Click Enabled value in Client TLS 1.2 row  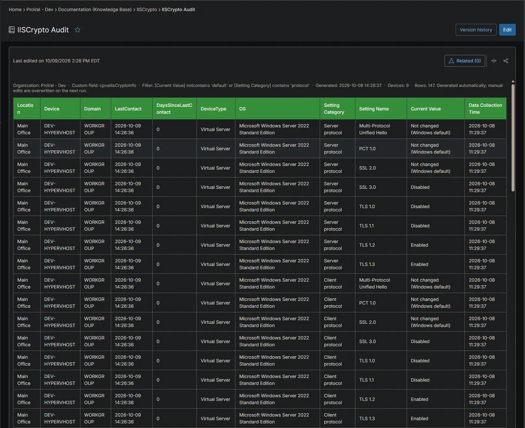(x=419, y=399)
